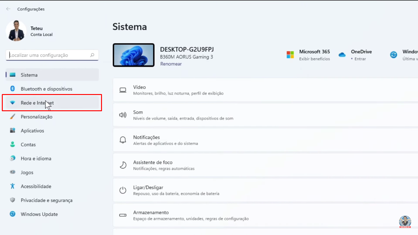Click the Aplicativos sidebar icon

click(13, 131)
